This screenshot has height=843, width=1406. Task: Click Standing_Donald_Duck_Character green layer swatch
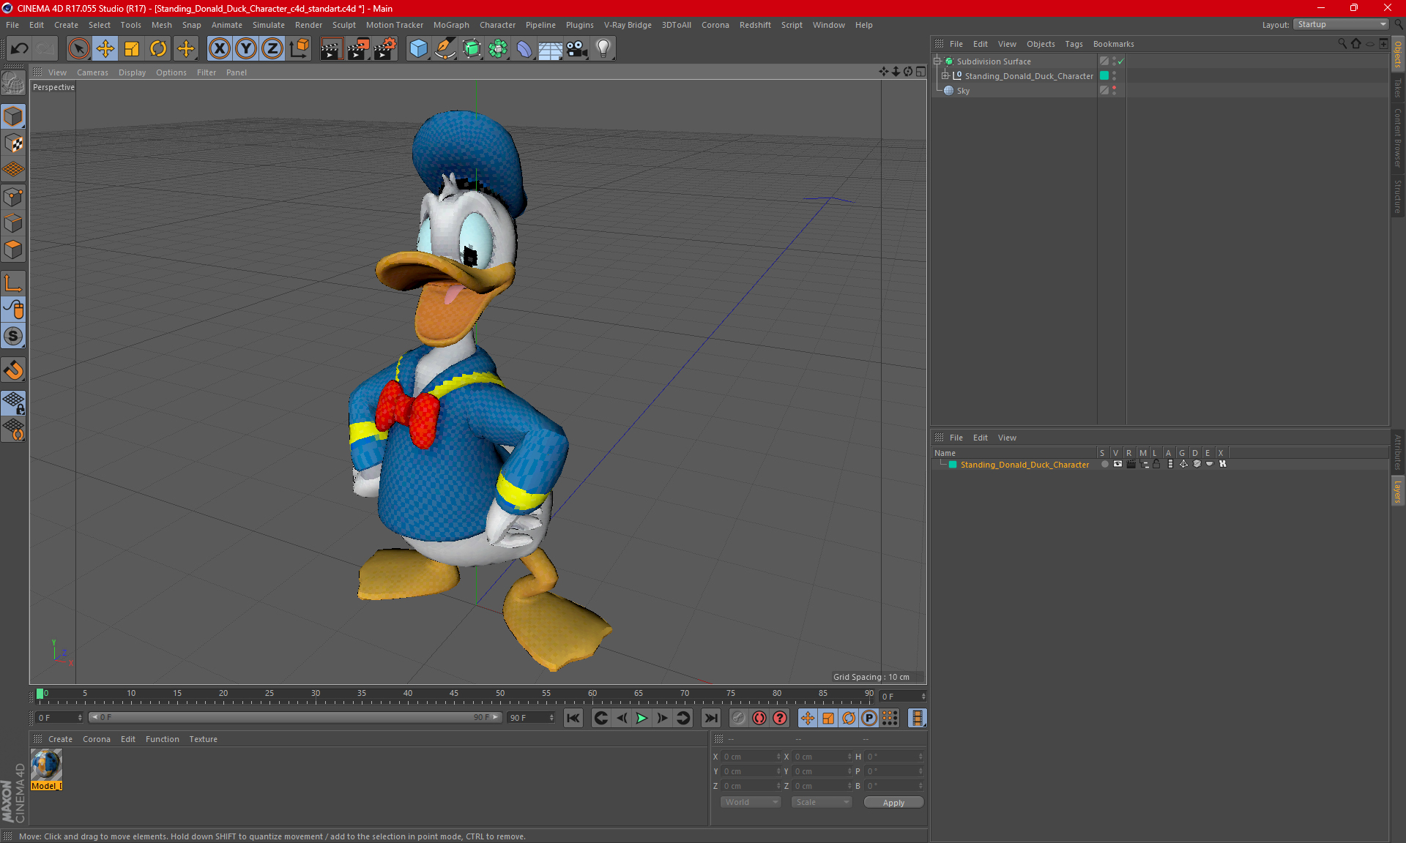1104,76
